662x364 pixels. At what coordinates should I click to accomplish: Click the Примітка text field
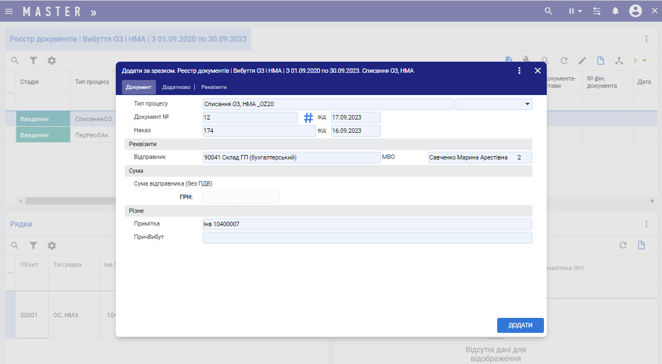(x=367, y=224)
